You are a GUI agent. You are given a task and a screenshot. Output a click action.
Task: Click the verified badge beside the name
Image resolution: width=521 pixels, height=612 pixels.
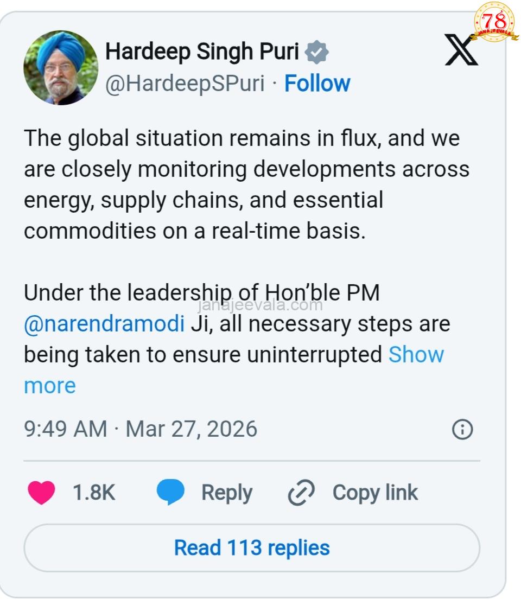pyautogui.click(x=316, y=52)
